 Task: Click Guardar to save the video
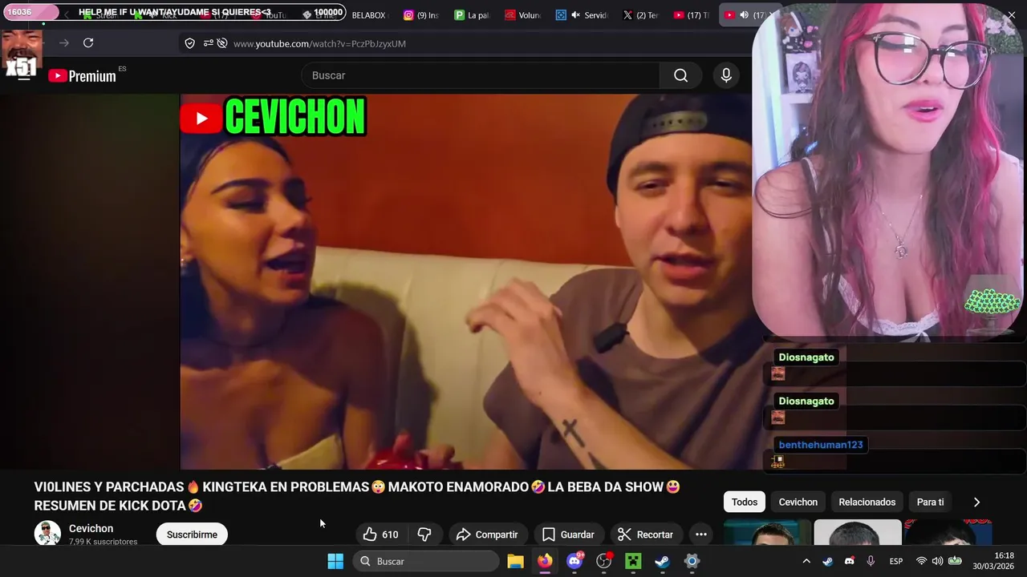coord(568,535)
